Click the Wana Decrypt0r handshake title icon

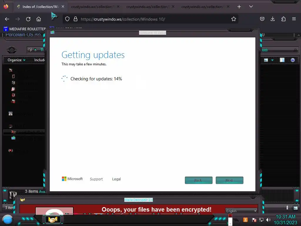[23, 200]
